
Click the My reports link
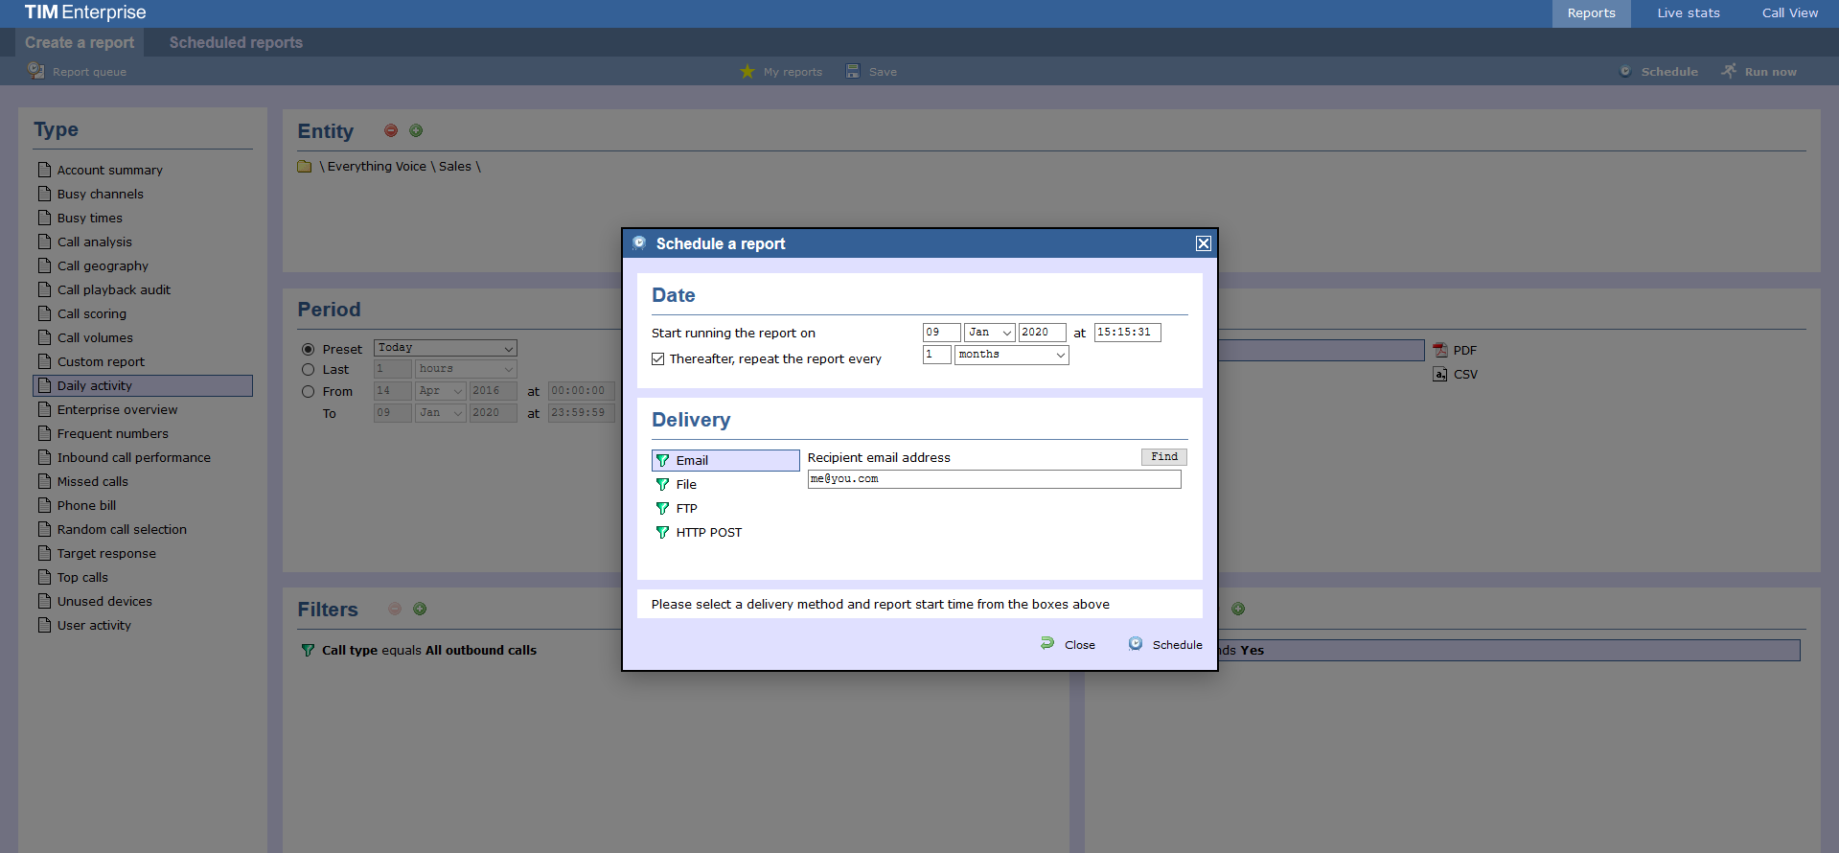coord(793,72)
